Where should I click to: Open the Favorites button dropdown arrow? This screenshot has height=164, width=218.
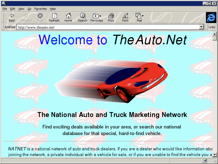(100, 16)
